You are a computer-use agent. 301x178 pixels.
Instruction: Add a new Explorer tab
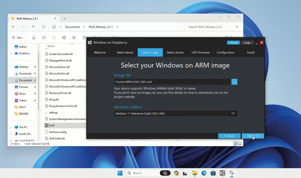[x=64, y=19]
